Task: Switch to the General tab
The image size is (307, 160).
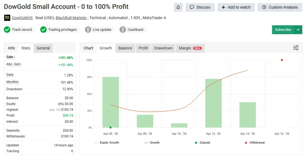Action: [x=43, y=48]
